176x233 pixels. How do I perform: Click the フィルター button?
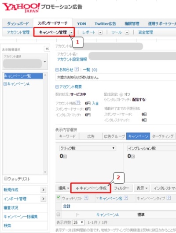pyautogui.click(x=121, y=188)
